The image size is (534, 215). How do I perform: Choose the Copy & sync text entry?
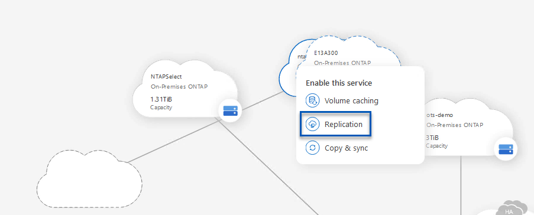pos(346,148)
